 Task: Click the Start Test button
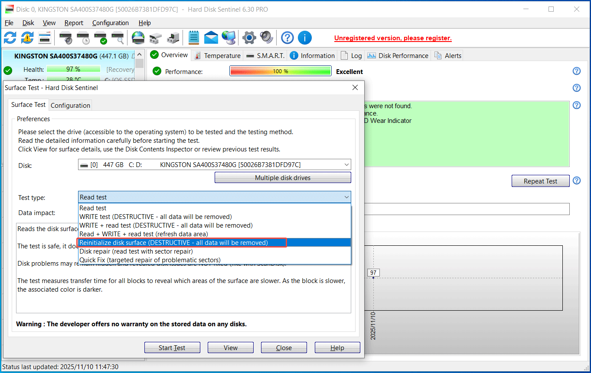point(172,347)
